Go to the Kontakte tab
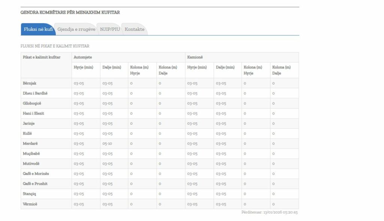 click(x=134, y=29)
